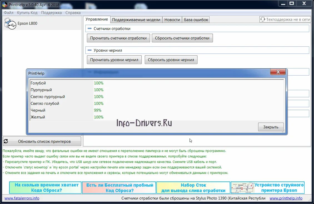
Task: Open the База ошибок tab
Action: pos(196,20)
